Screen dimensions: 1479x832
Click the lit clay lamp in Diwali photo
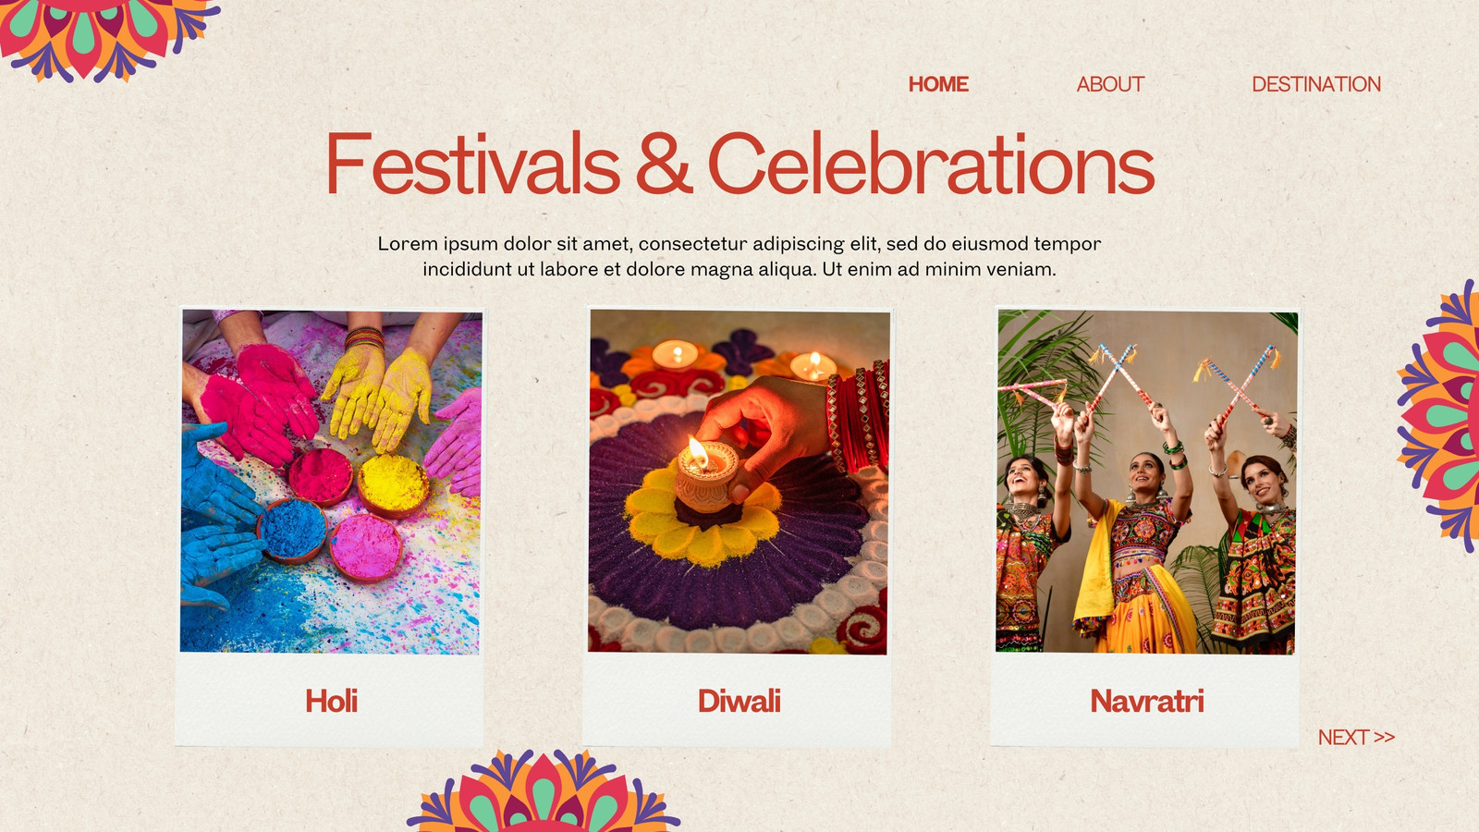[705, 474]
